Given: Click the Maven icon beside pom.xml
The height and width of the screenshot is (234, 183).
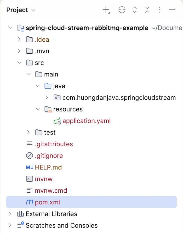Looking at the screenshot, I should coord(30,202).
